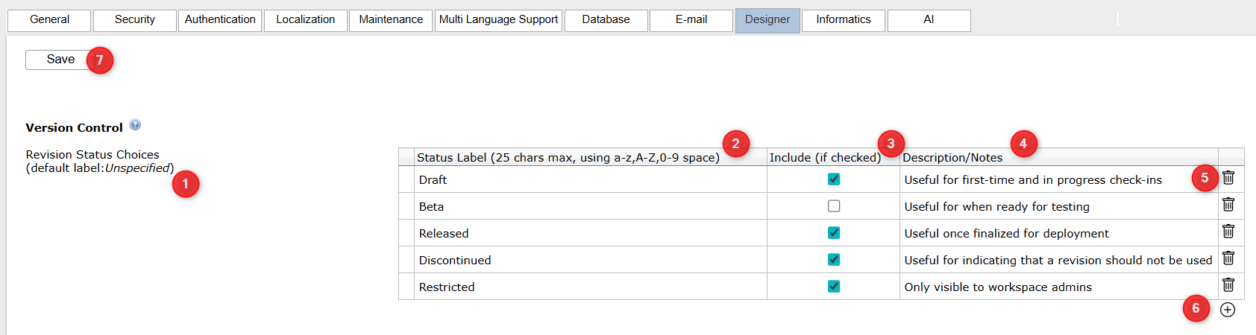Open the Multi Language Support tab

(x=498, y=20)
